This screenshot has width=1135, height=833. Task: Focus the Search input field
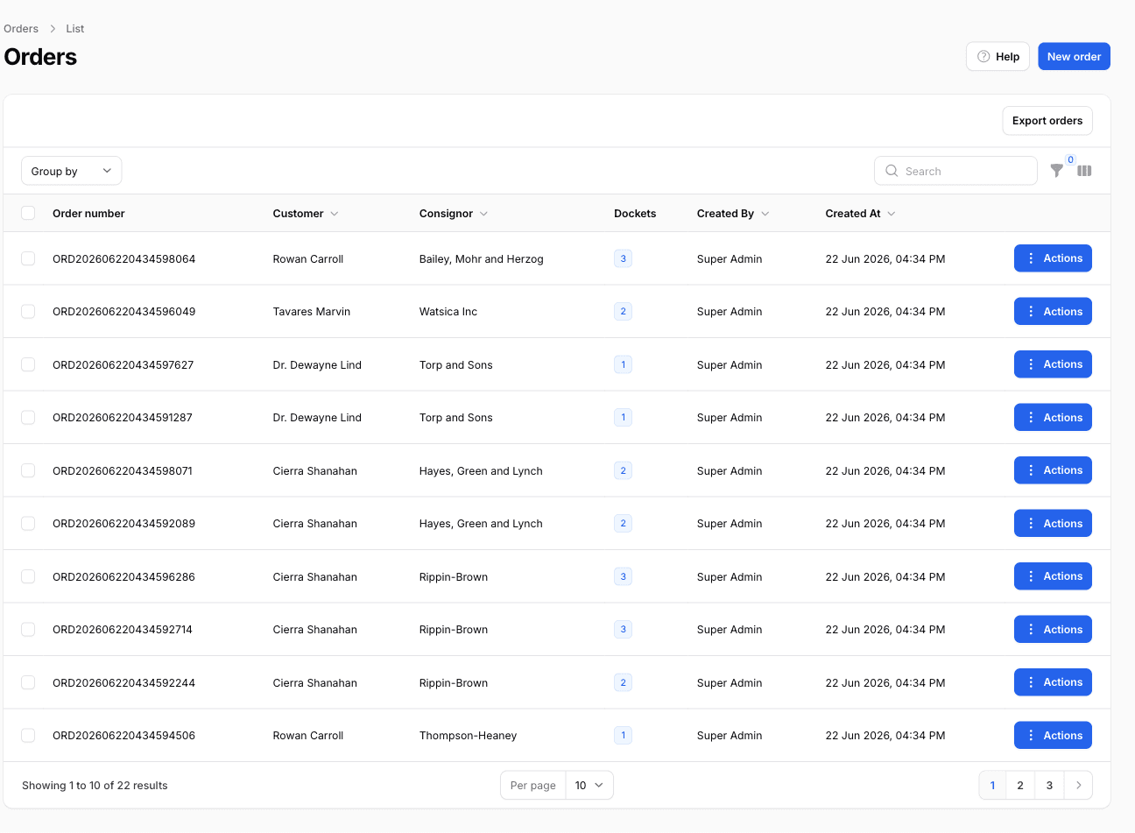click(x=955, y=171)
